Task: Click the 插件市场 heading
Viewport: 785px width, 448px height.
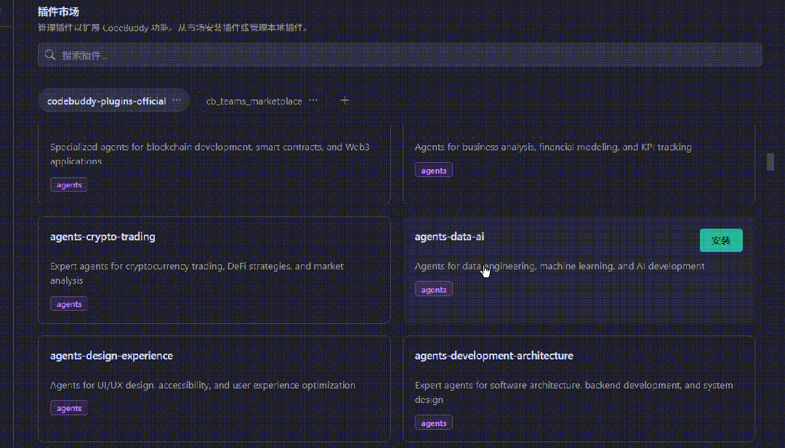Action: point(58,12)
